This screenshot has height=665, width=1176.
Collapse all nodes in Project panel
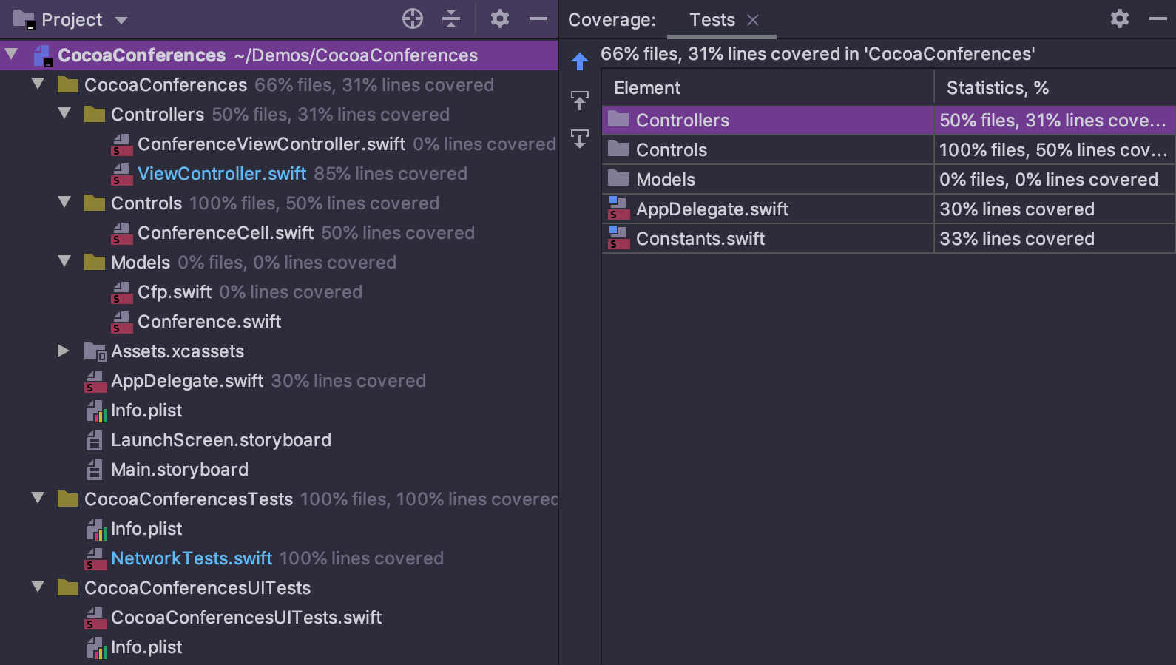[451, 18]
